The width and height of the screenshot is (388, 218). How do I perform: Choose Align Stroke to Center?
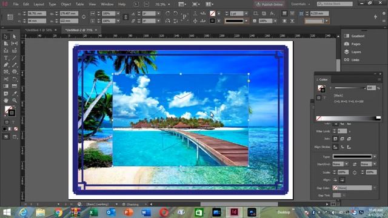point(335,147)
